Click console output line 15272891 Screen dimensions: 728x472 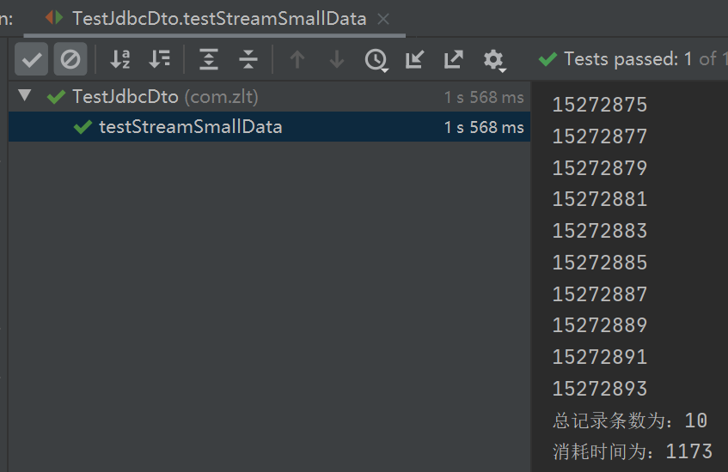click(599, 356)
